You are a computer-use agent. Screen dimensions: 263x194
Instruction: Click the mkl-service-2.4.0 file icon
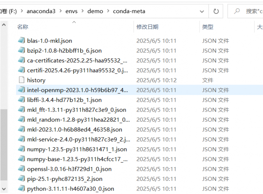[22, 139]
